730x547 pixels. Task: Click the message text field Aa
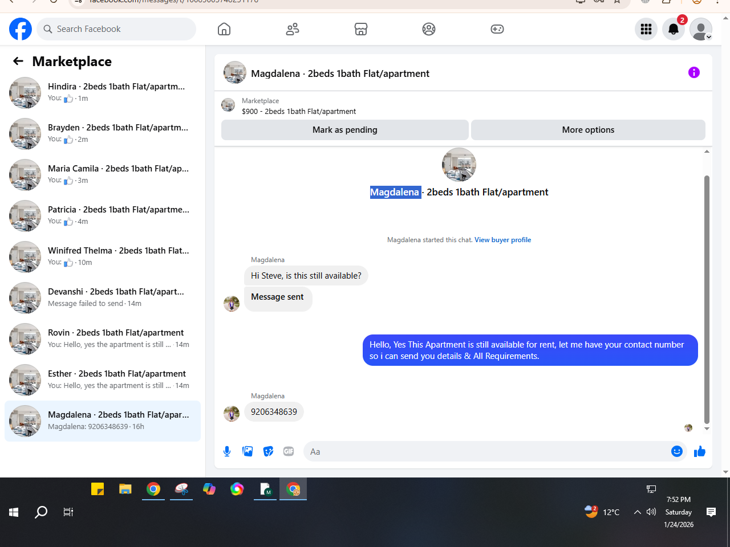pyautogui.click(x=495, y=451)
